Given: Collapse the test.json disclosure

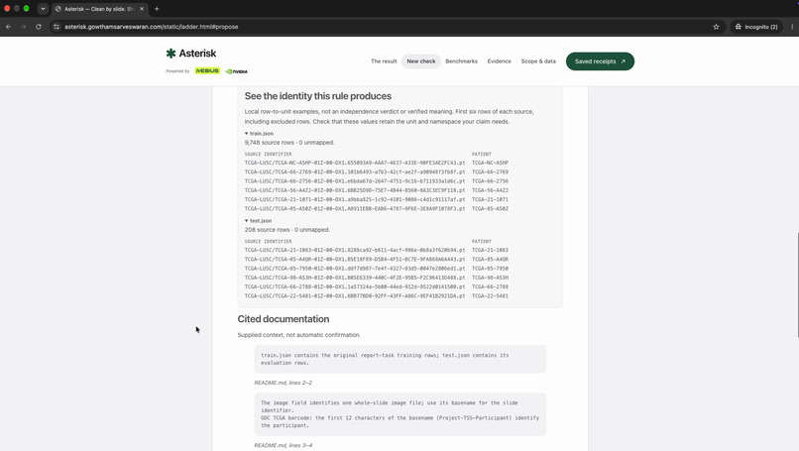Looking at the screenshot, I should click(x=258, y=221).
